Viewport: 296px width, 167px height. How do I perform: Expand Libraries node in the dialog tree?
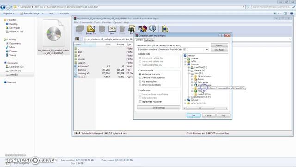tap(185, 58)
